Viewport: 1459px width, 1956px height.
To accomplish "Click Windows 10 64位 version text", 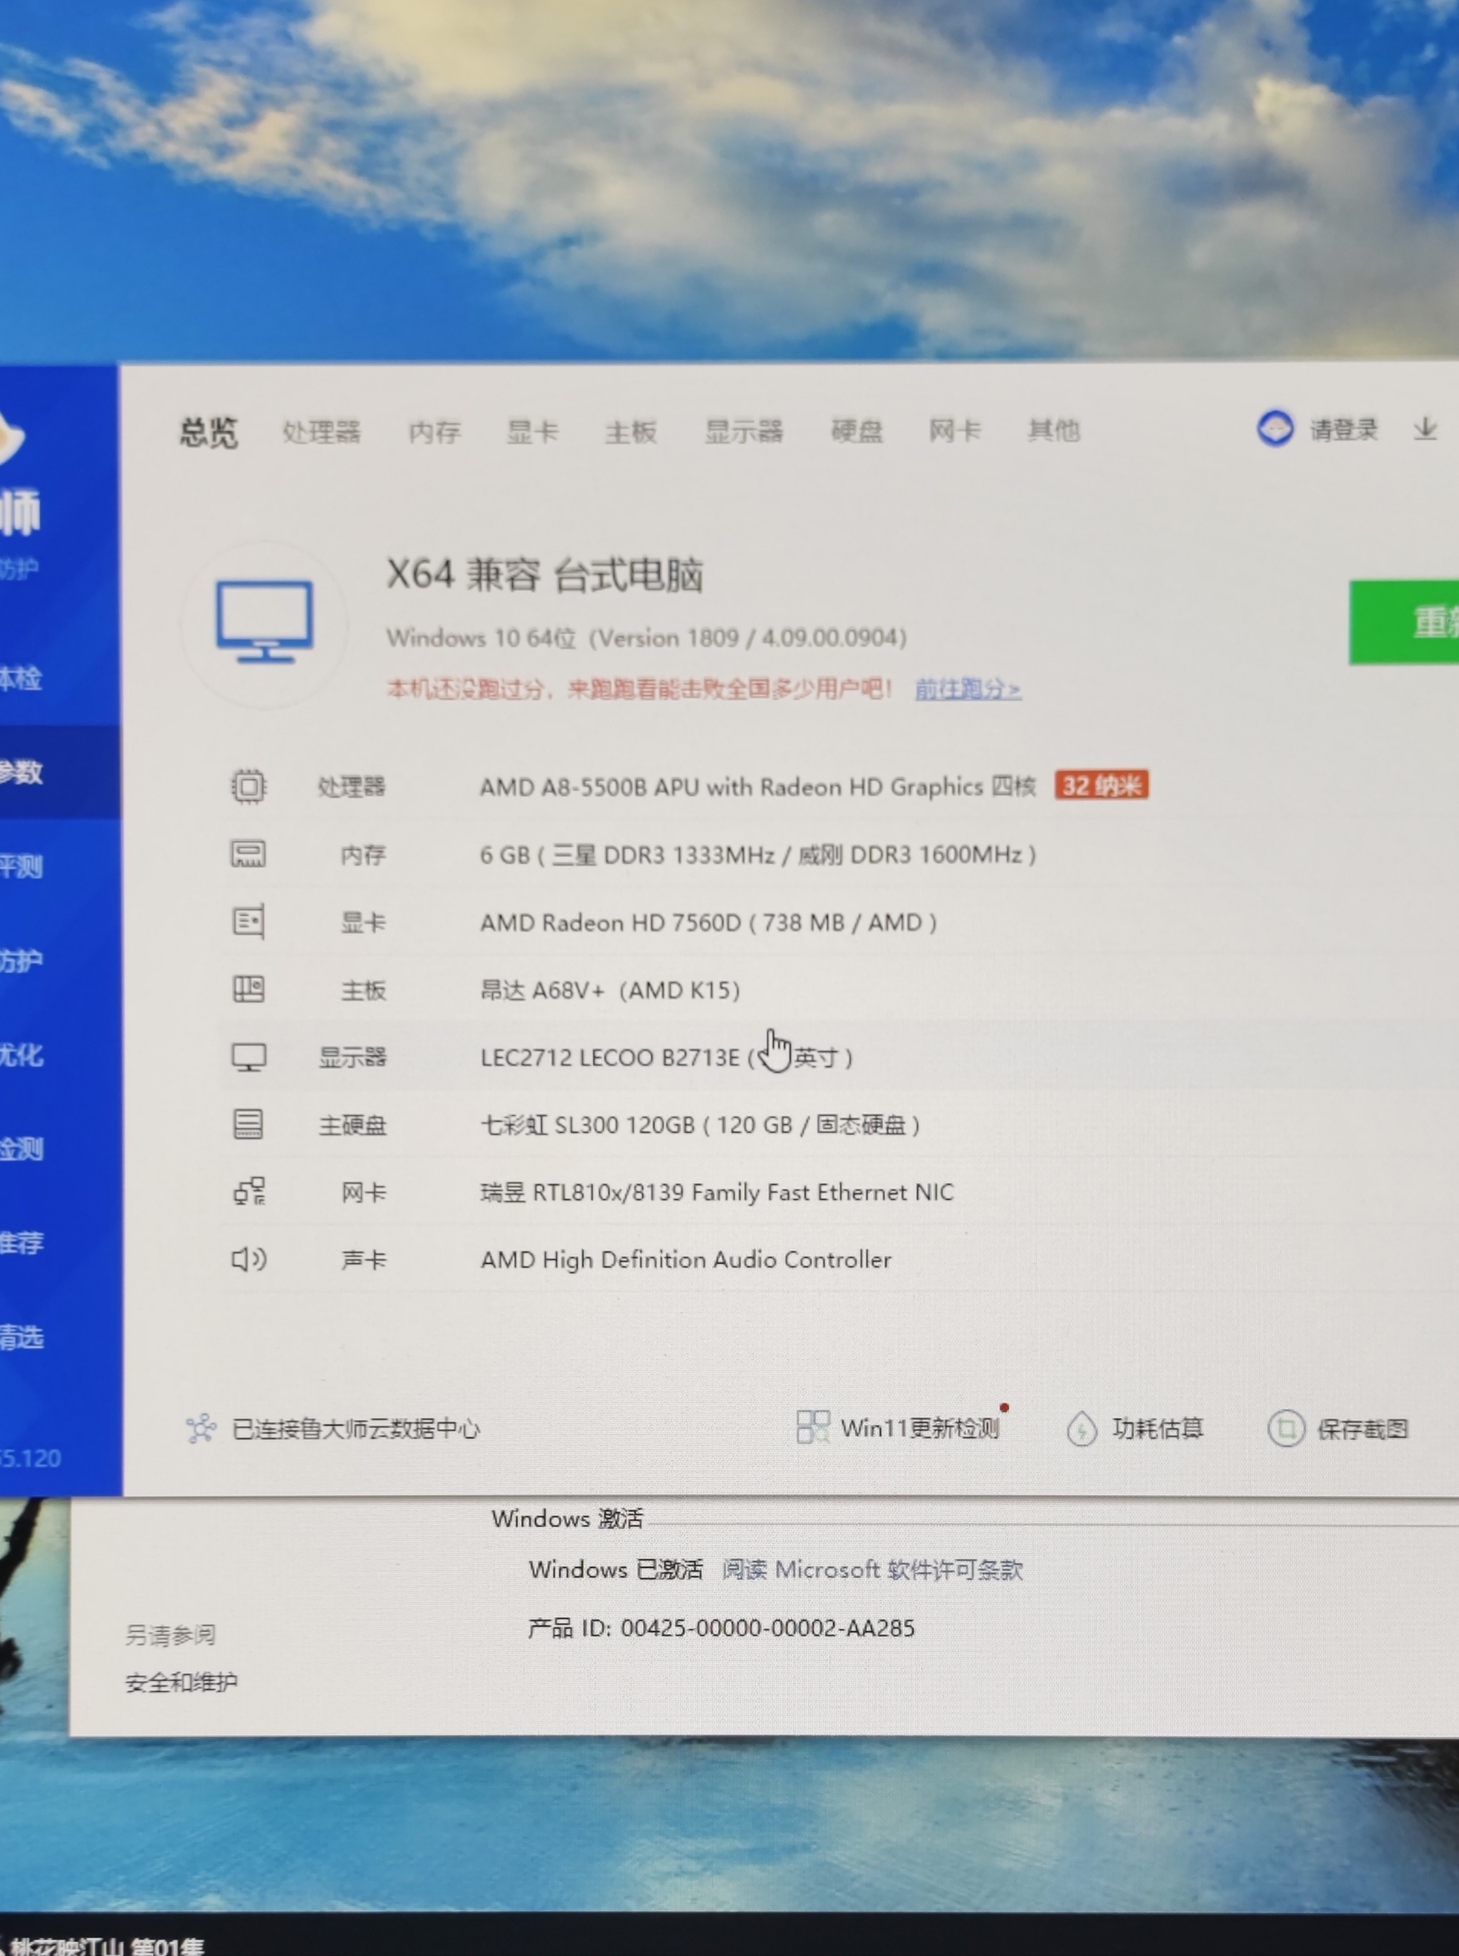I will tap(647, 637).
